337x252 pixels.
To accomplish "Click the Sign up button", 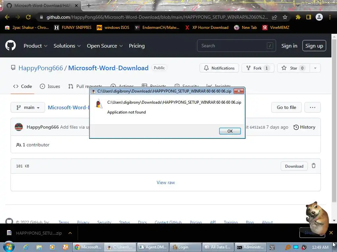I will pyautogui.click(x=314, y=46).
